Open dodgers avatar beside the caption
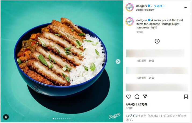Viewport: 192px width, 123px height. (x=130, y=21)
